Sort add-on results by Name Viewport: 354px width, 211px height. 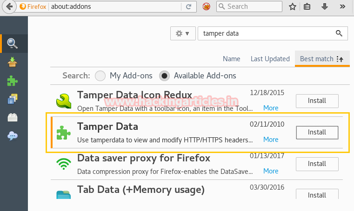click(x=231, y=59)
